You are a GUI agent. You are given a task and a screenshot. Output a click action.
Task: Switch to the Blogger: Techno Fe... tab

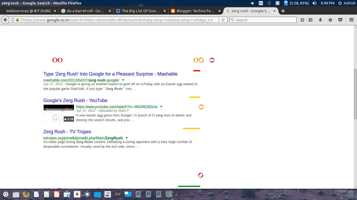click(x=195, y=11)
